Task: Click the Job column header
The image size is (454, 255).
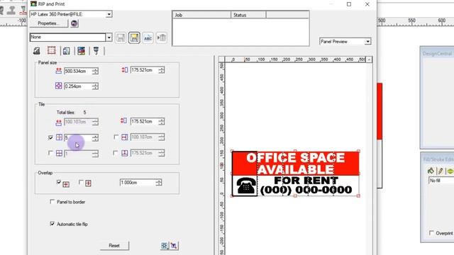Action: (x=201, y=15)
